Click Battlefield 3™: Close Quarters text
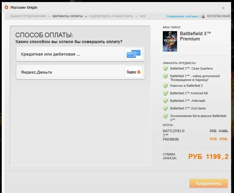Viewport: 234px width, 193px height. (x=191, y=68)
